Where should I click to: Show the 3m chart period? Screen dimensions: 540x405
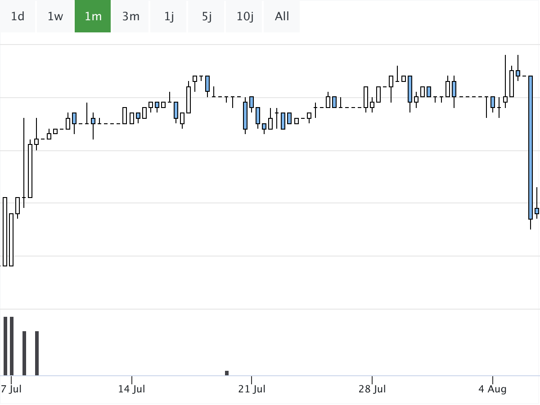coord(130,17)
